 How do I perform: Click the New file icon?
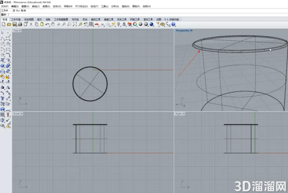pyautogui.click(x=3, y=24)
